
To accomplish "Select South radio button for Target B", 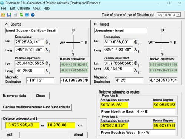I will 162,51.
